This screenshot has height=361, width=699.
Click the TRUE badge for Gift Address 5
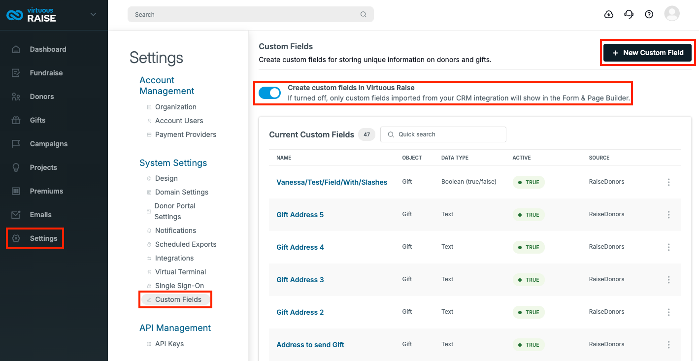point(529,215)
